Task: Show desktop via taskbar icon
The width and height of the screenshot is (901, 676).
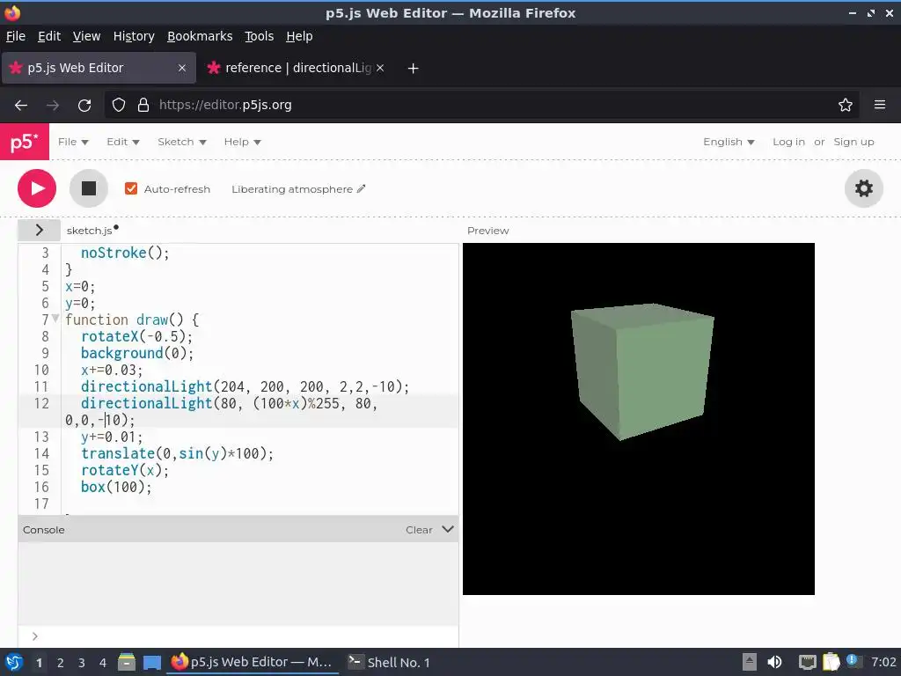Action: point(151,662)
